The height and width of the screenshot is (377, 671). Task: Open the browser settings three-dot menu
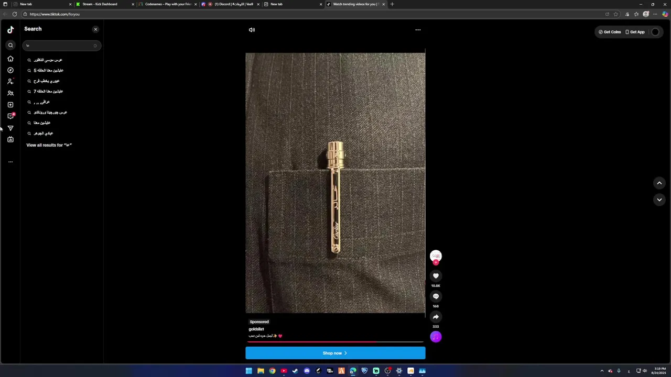click(655, 14)
